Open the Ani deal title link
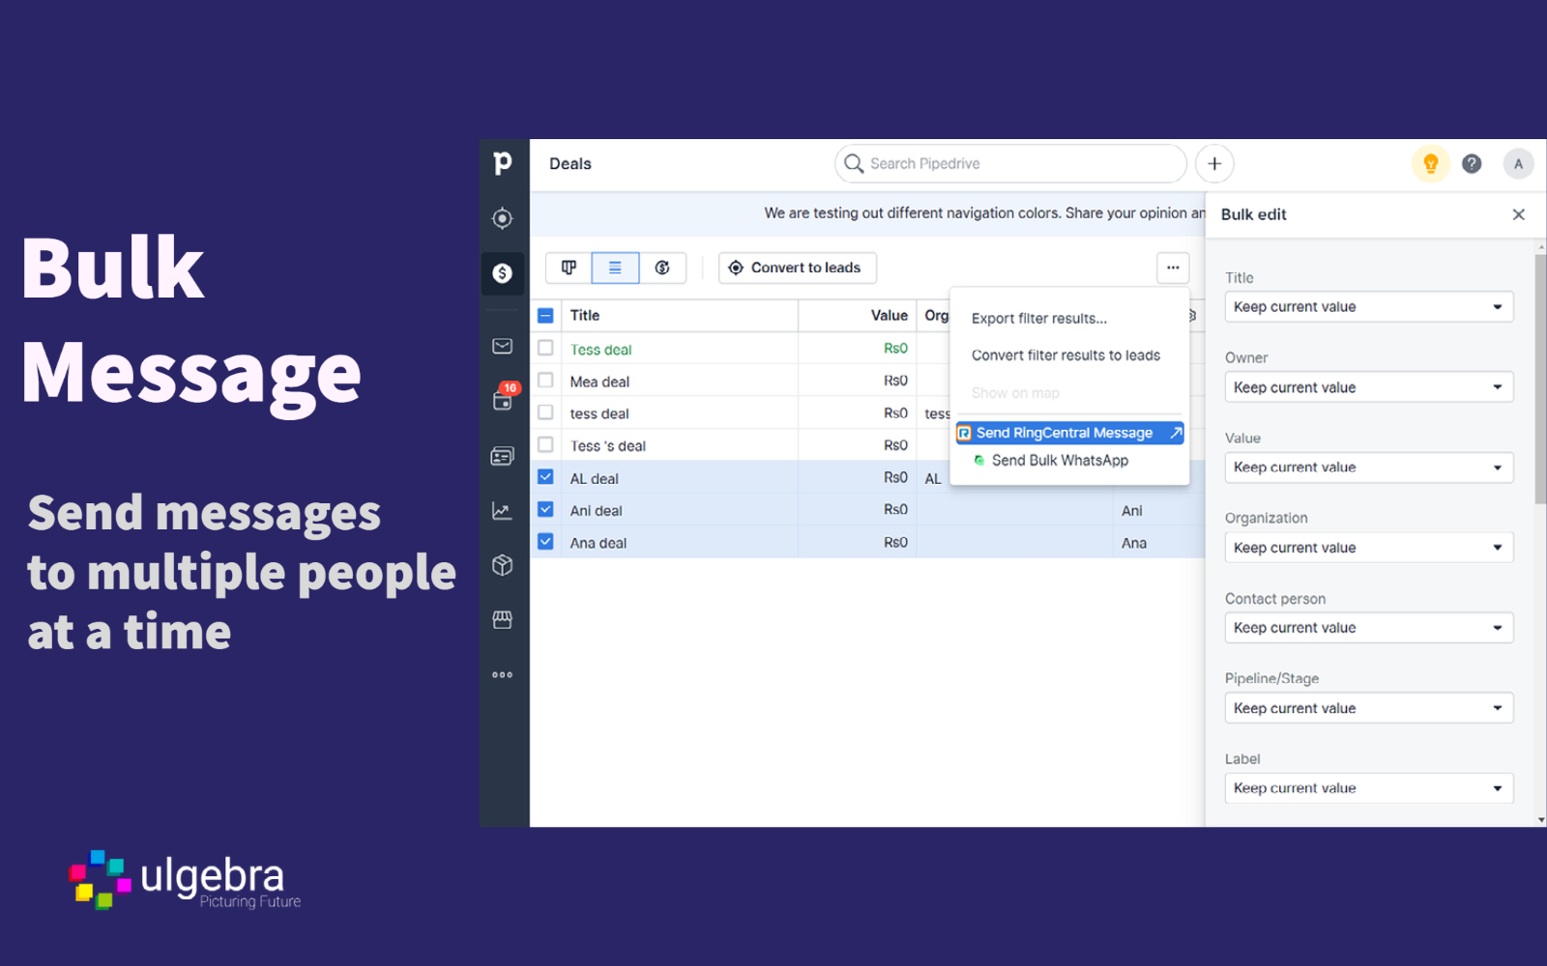The width and height of the screenshot is (1547, 966). pos(596,511)
